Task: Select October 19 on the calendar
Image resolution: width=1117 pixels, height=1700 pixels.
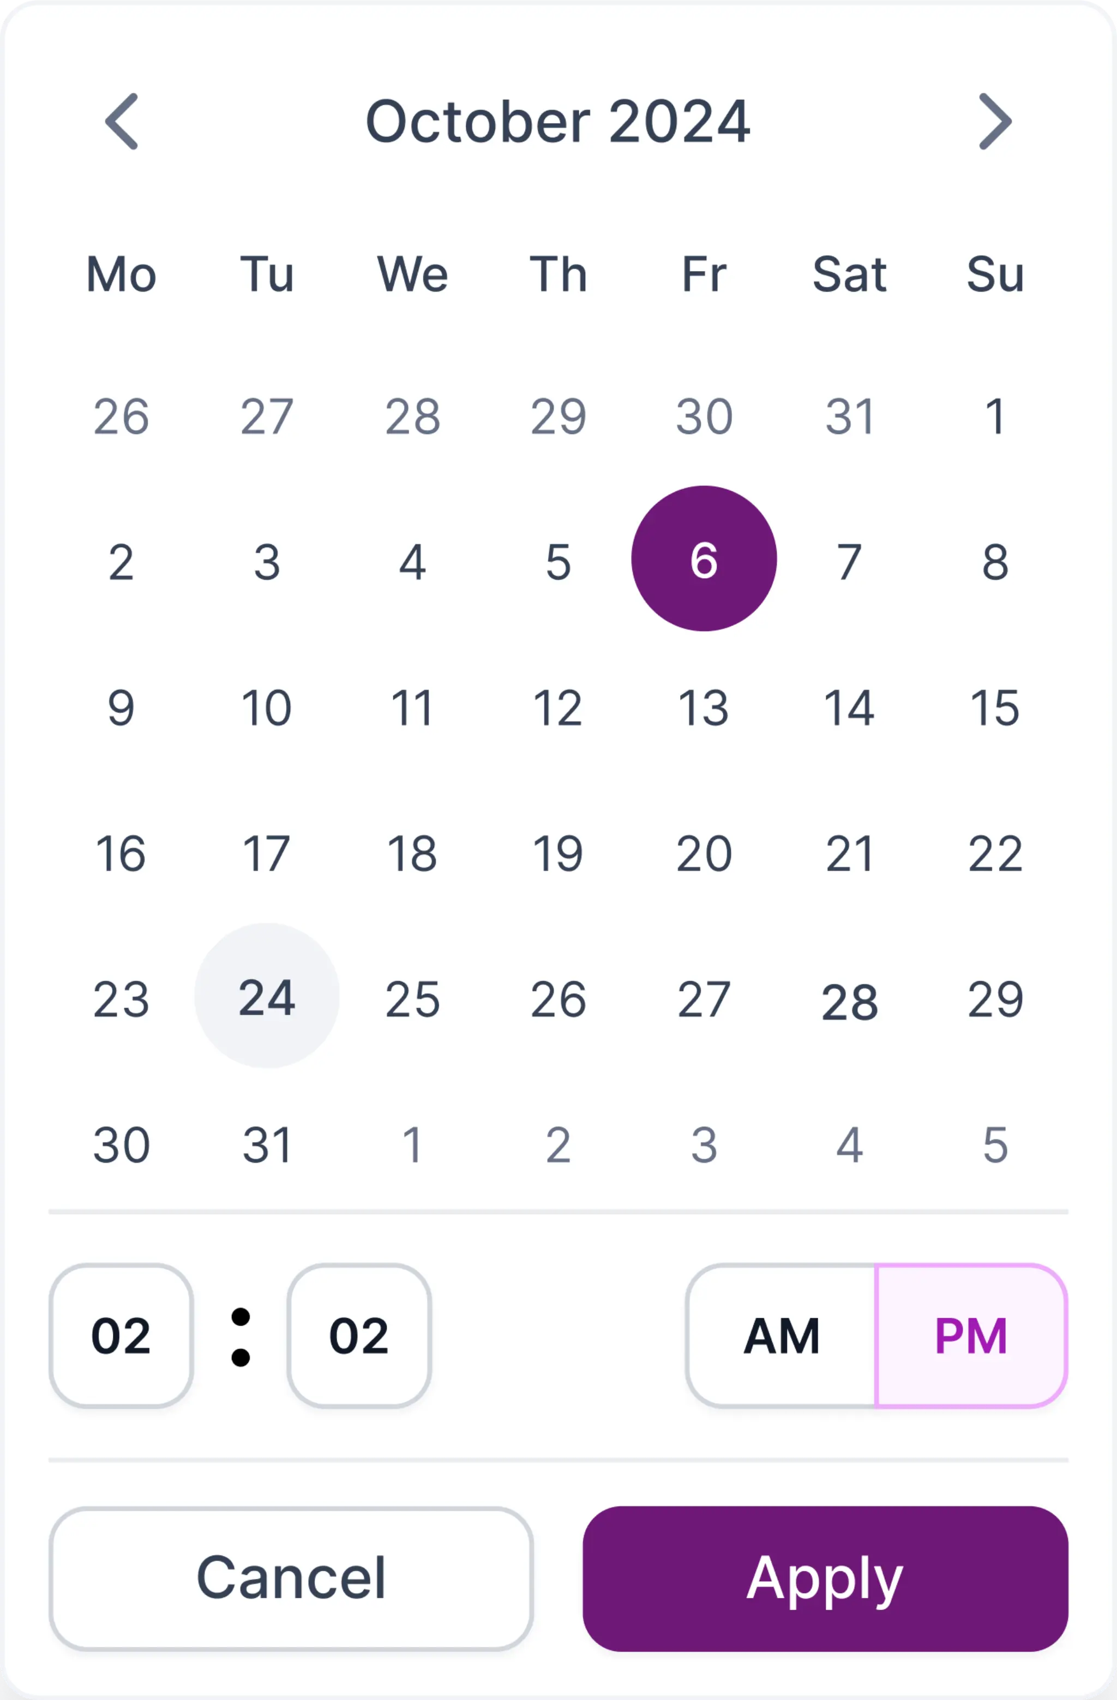Action: 558,854
